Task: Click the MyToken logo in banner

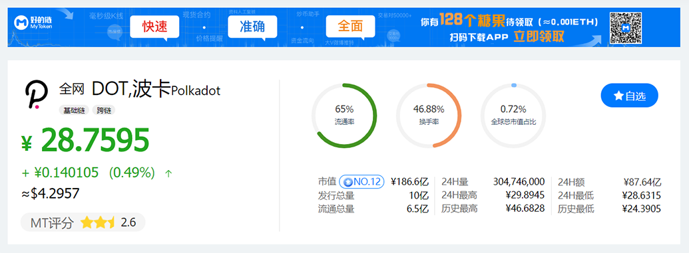Action: click(x=29, y=23)
